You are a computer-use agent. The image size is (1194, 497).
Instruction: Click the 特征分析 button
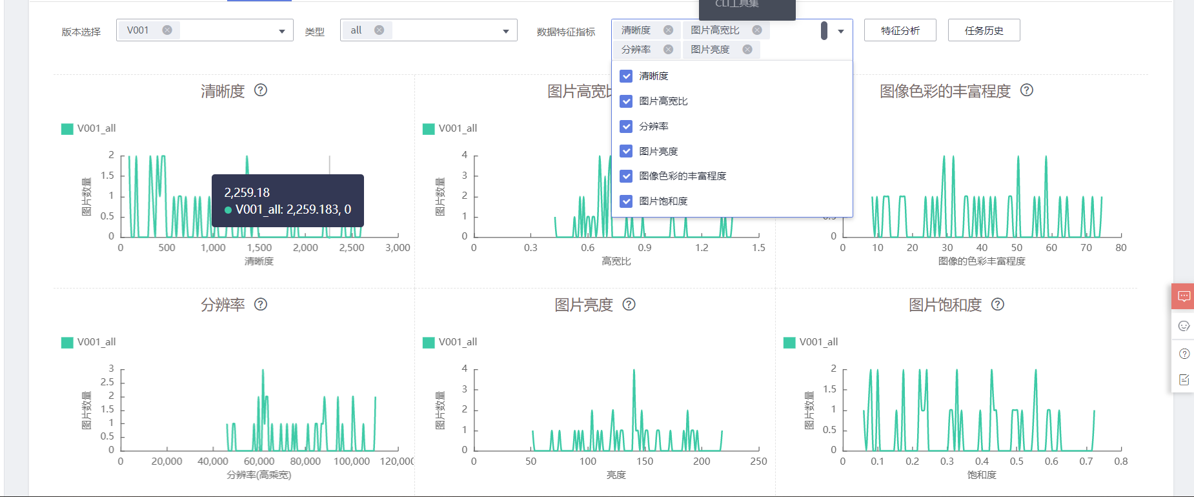coord(900,30)
